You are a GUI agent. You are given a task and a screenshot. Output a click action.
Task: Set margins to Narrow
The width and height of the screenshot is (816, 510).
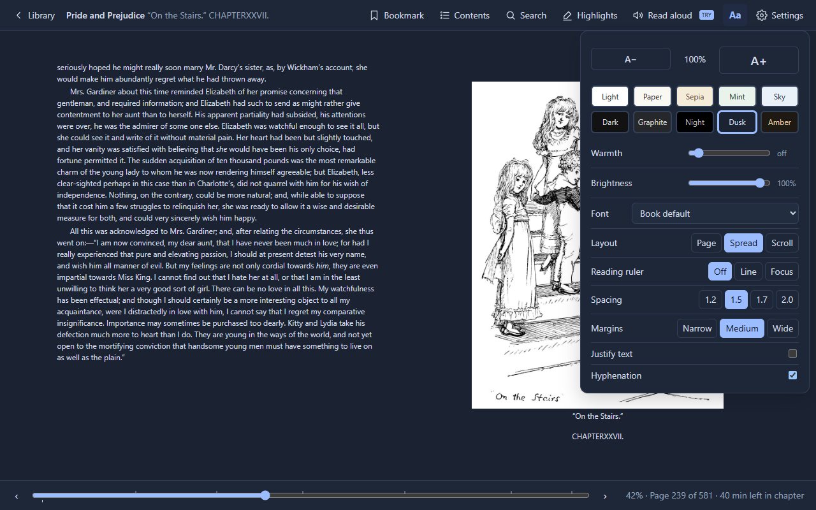(697, 328)
